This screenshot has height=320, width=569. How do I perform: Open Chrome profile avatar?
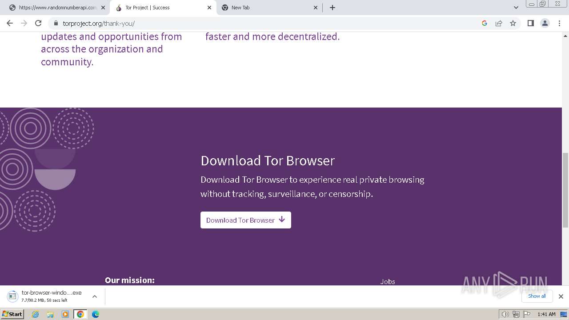(545, 23)
